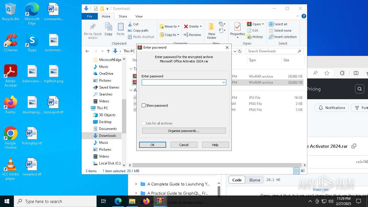Go up one folder level arrow
The height and width of the screenshot is (207, 368).
pyautogui.click(x=108, y=51)
